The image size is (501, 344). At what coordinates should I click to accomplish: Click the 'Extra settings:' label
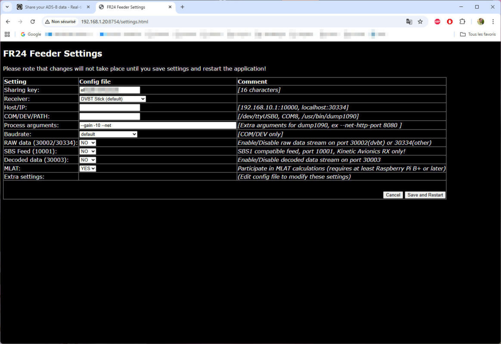[24, 177]
